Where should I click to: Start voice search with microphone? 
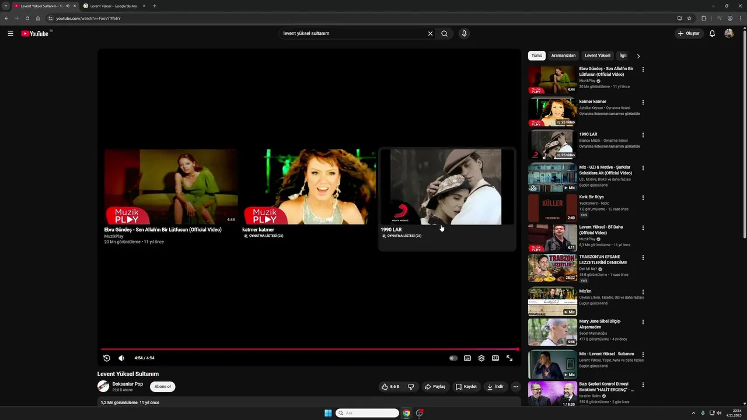pyautogui.click(x=464, y=34)
